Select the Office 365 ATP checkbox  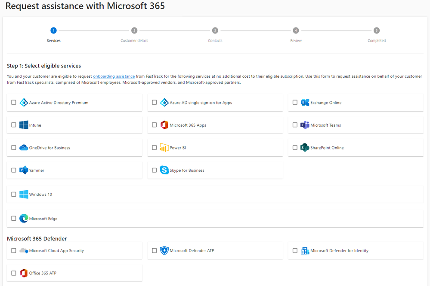[x=14, y=273]
